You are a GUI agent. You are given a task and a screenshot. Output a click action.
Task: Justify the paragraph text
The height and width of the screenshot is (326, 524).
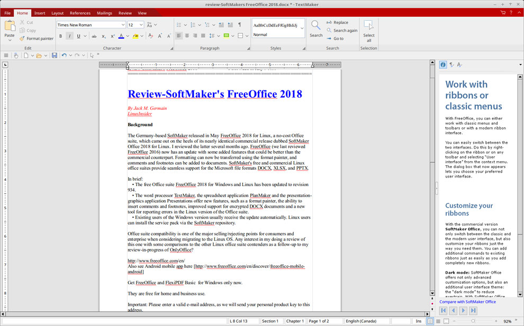point(203,36)
